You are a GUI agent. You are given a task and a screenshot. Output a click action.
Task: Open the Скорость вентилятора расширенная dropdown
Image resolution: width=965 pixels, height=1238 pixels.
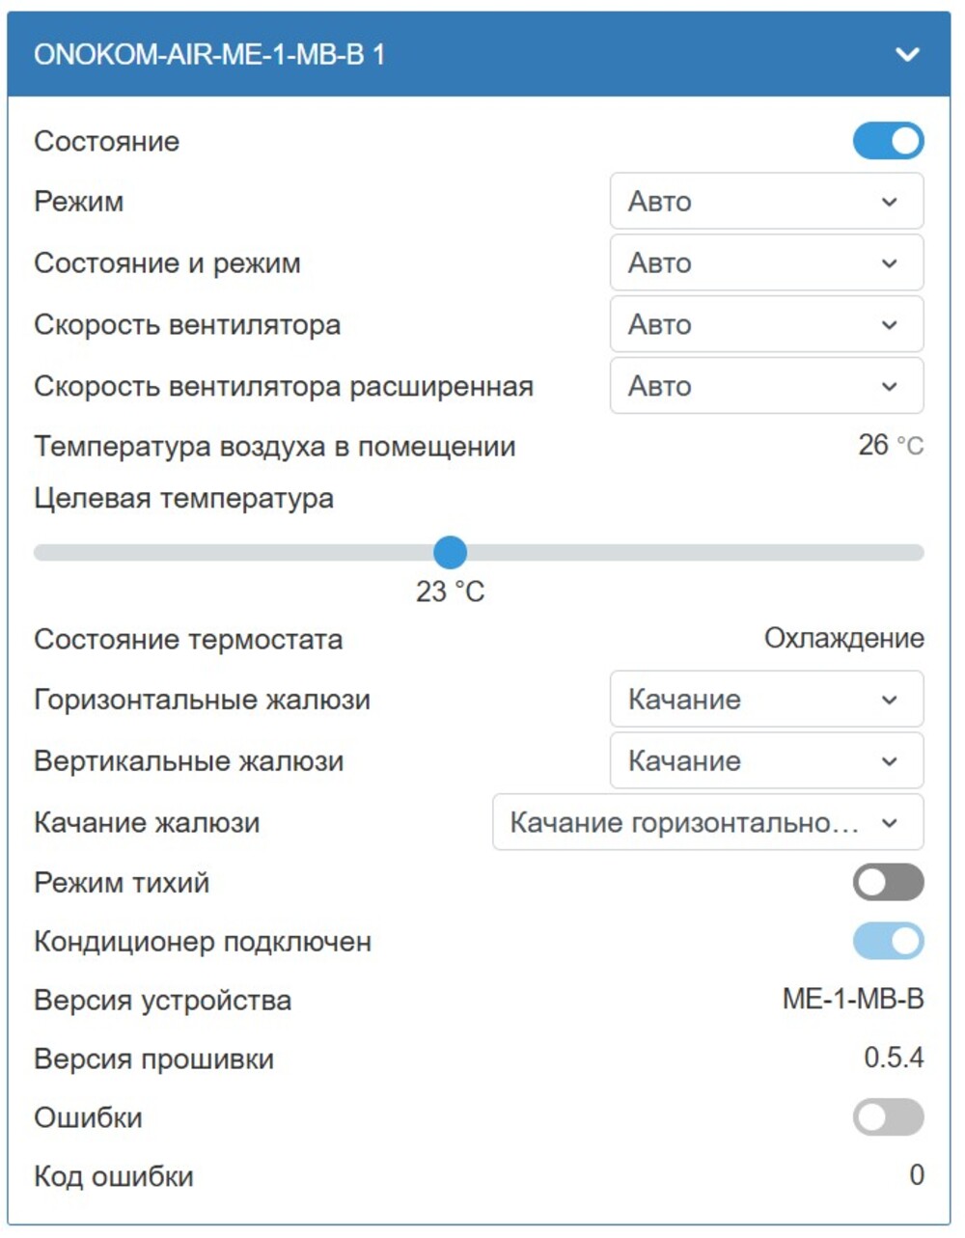pos(765,386)
